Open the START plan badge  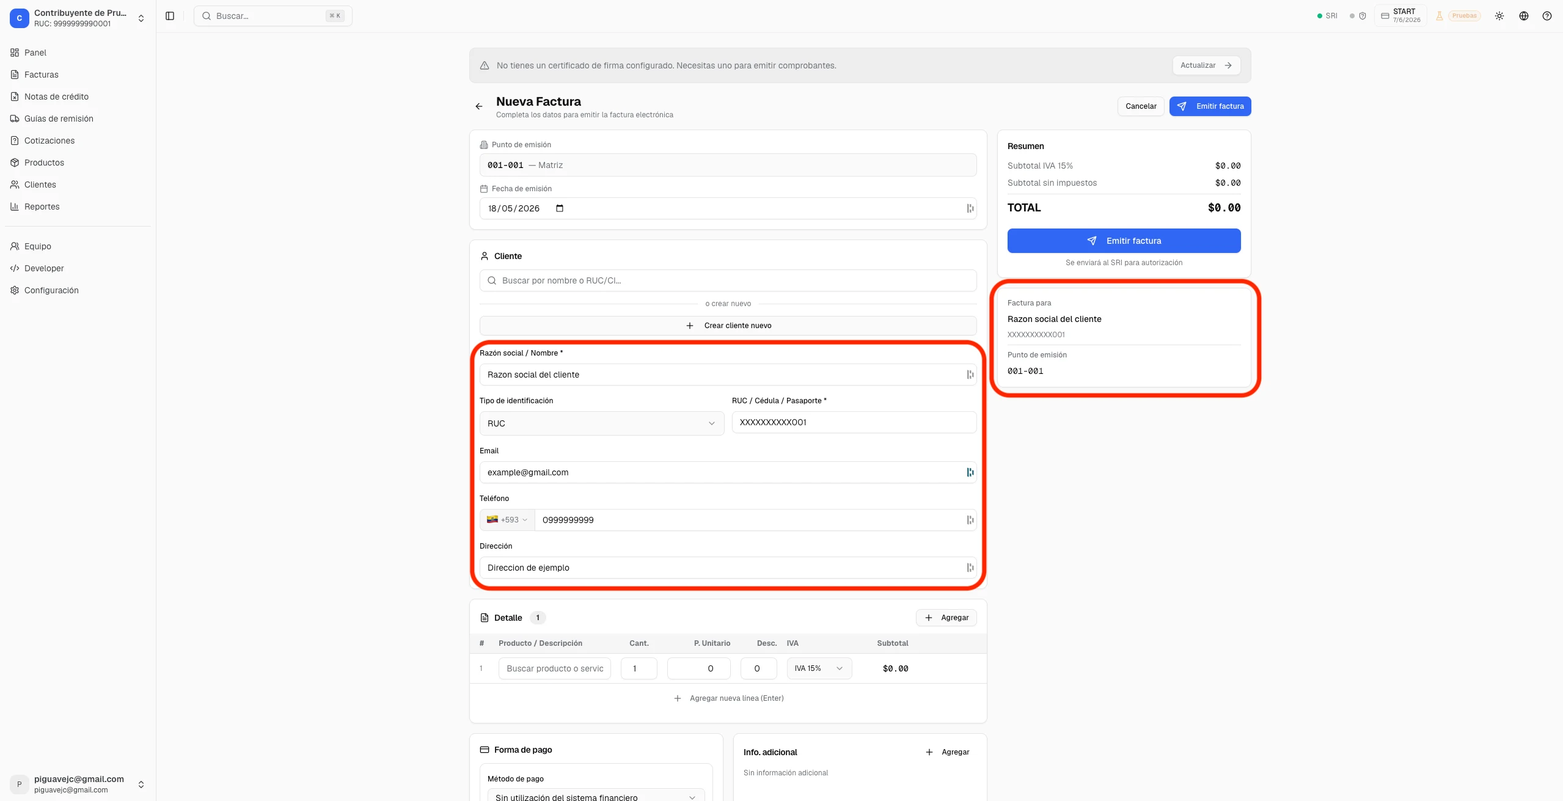(1400, 16)
